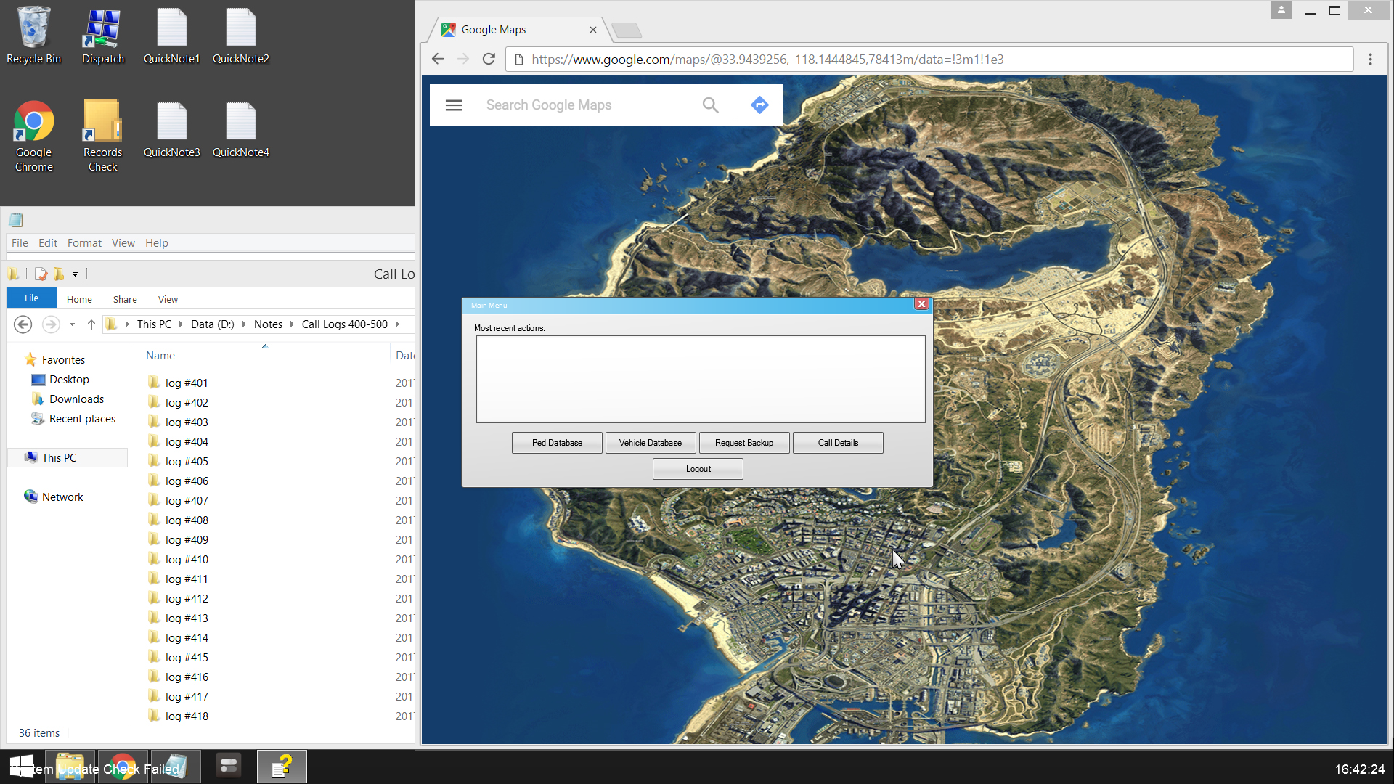1394x784 pixels.
Task: Open the Format menu in Notepad
Action: tap(84, 243)
